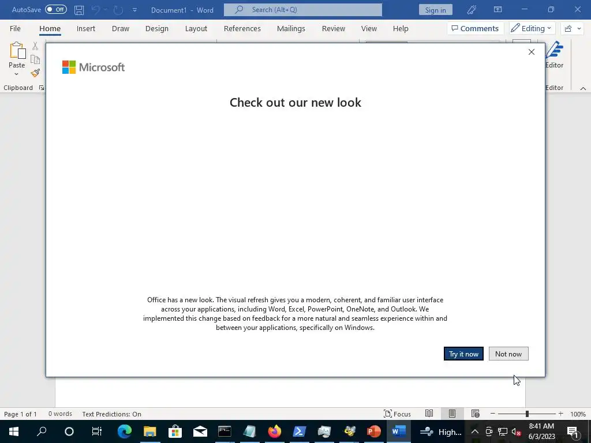Open the Editing mode dropdown
This screenshot has height=443, width=591.
click(532, 28)
